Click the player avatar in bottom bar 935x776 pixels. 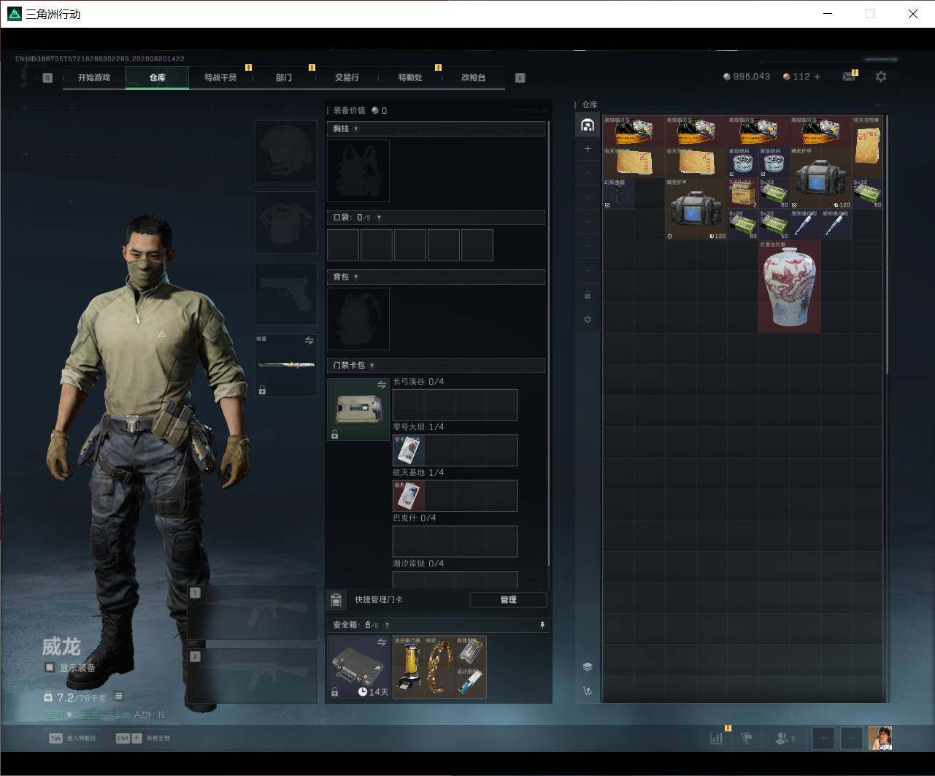click(x=880, y=738)
